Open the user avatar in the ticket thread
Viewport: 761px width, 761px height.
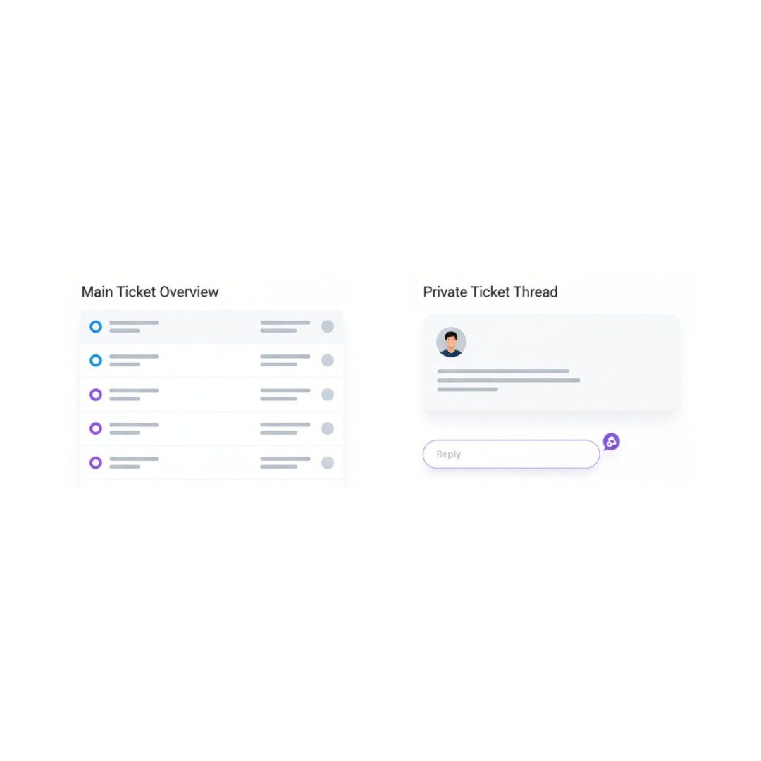tap(451, 342)
